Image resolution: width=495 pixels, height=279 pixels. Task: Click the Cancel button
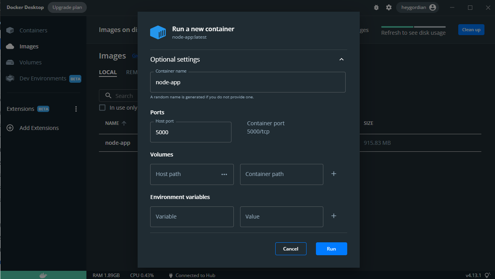click(291, 249)
